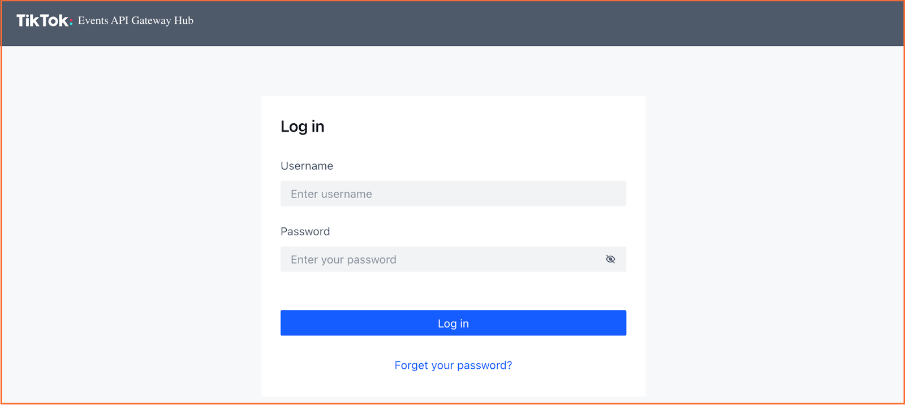
Task: Go to the home page via the TikTok wordmark
Action: pyautogui.click(x=44, y=21)
